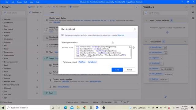The image size is (196, 110).
Task: Save the Run JavaScript dialog
Action: click(117, 70)
